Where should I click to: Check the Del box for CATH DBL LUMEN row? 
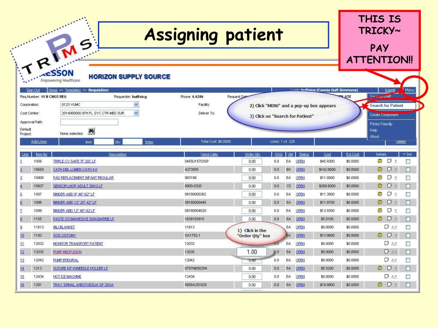point(408,170)
